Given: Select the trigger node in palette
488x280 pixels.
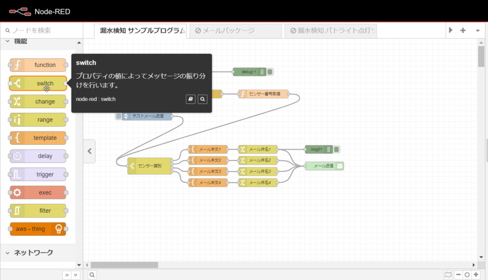Looking at the screenshot, I should click(38, 175).
